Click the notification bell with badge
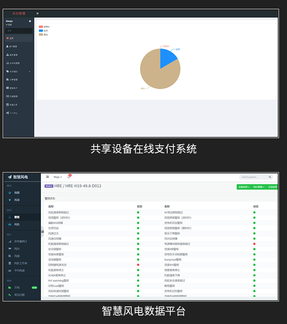 pos(69,177)
